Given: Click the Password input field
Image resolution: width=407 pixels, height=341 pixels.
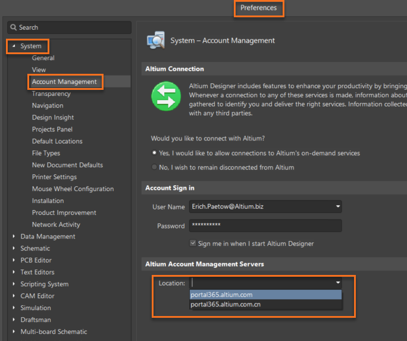Looking at the screenshot, I should (x=265, y=226).
